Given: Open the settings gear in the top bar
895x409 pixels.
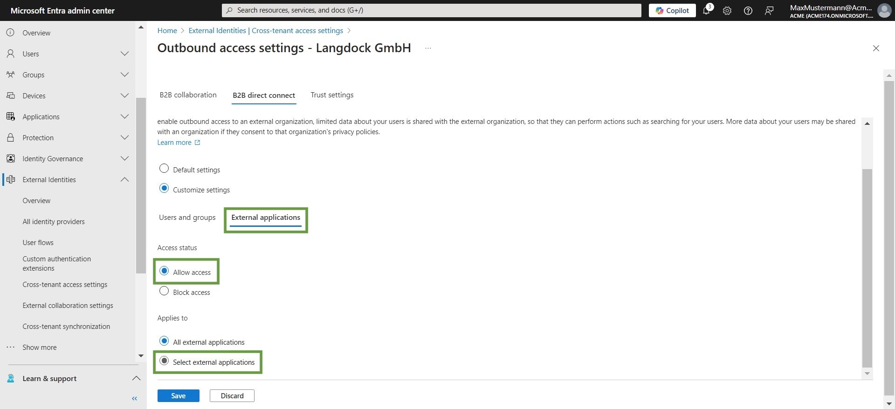Looking at the screenshot, I should tap(726, 10).
